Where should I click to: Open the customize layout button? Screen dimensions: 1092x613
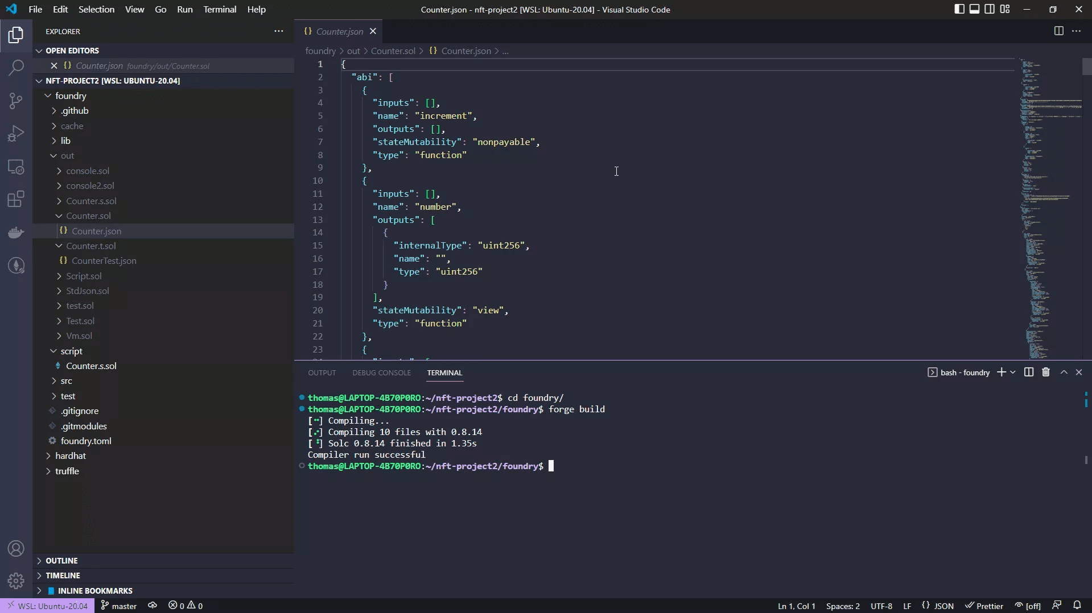pos(1005,9)
